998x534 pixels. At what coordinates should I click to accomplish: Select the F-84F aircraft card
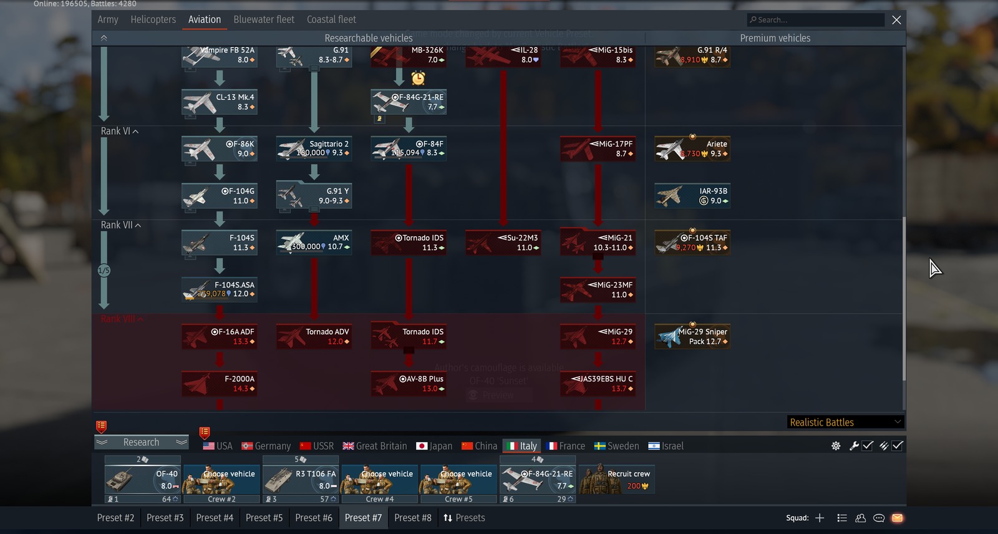point(409,149)
